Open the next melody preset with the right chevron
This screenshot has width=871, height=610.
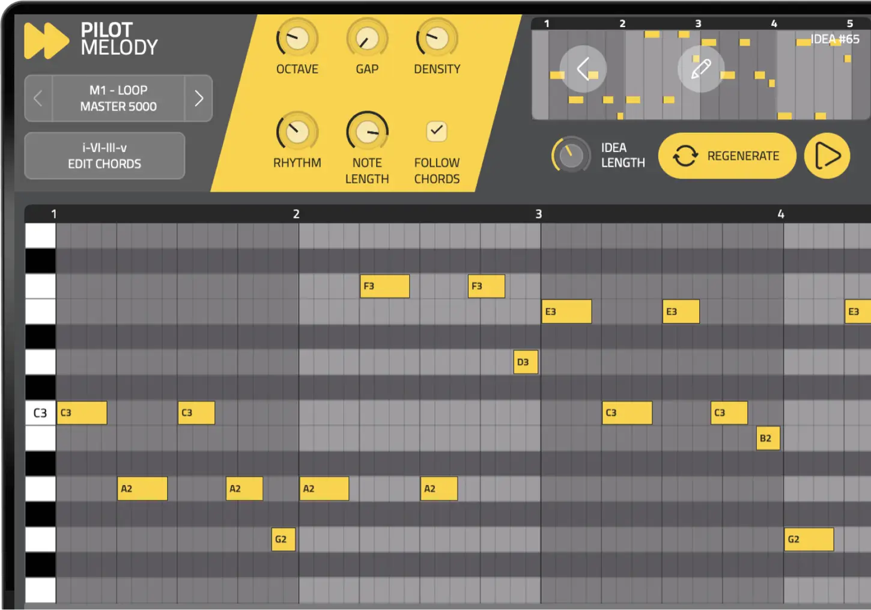click(199, 98)
